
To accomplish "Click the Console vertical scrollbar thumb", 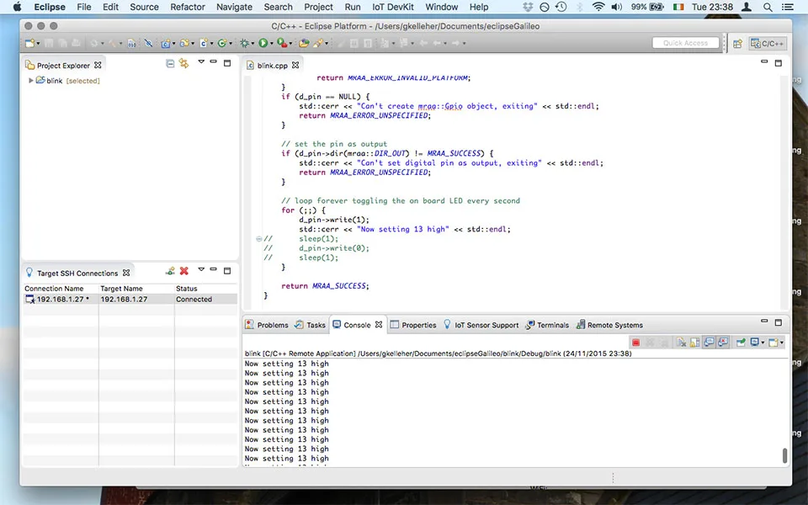I will pyautogui.click(x=785, y=455).
